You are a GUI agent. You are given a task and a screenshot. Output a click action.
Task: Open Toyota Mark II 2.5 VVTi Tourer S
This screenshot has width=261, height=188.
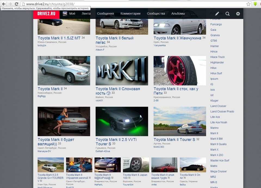coord(116,142)
